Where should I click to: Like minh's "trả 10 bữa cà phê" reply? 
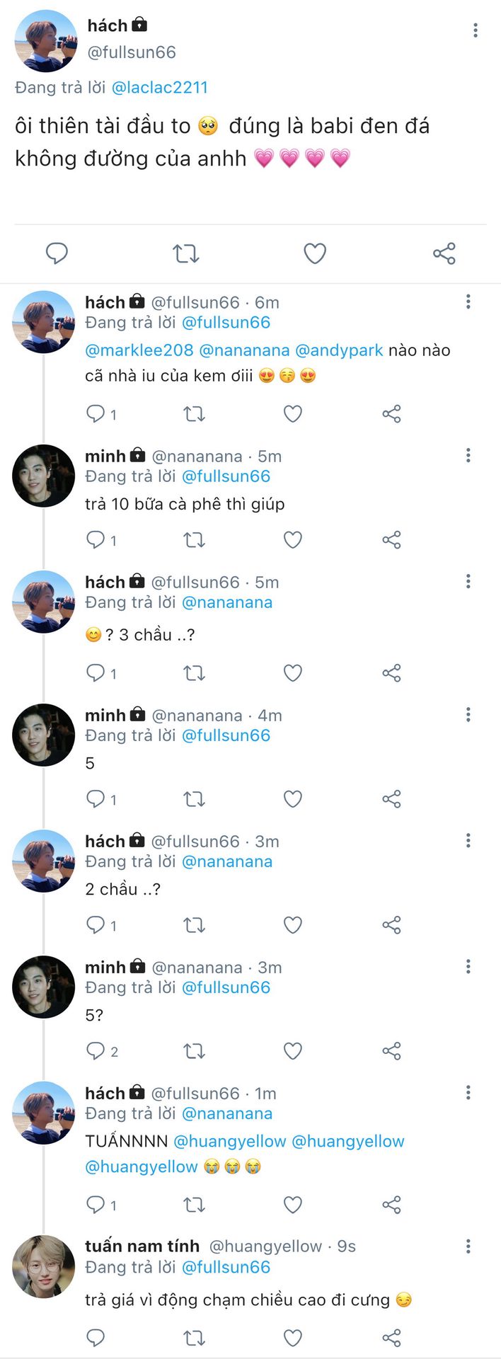point(293,540)
